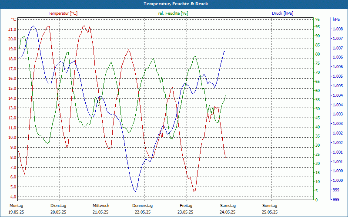Viewport: 348px width, 217px height.
Task: Click the 'Montag' day label
Action: [16, 206]
